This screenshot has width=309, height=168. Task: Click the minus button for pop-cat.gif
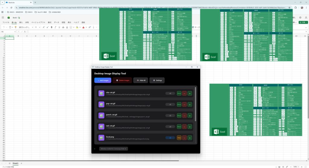click(x=184, y=104)
